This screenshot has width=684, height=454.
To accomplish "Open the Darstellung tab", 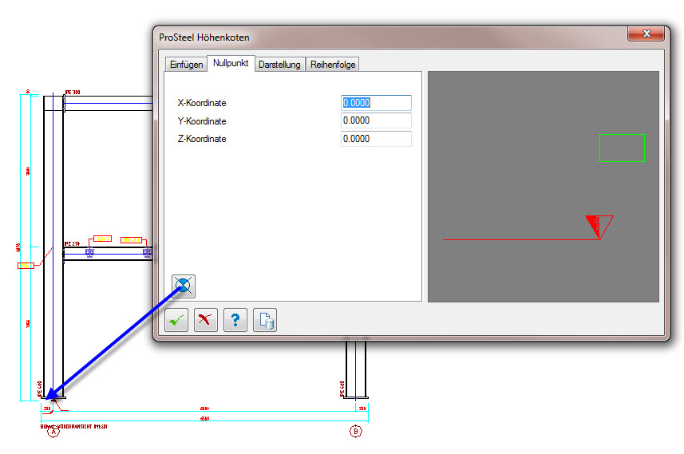I will click(279, 64).
